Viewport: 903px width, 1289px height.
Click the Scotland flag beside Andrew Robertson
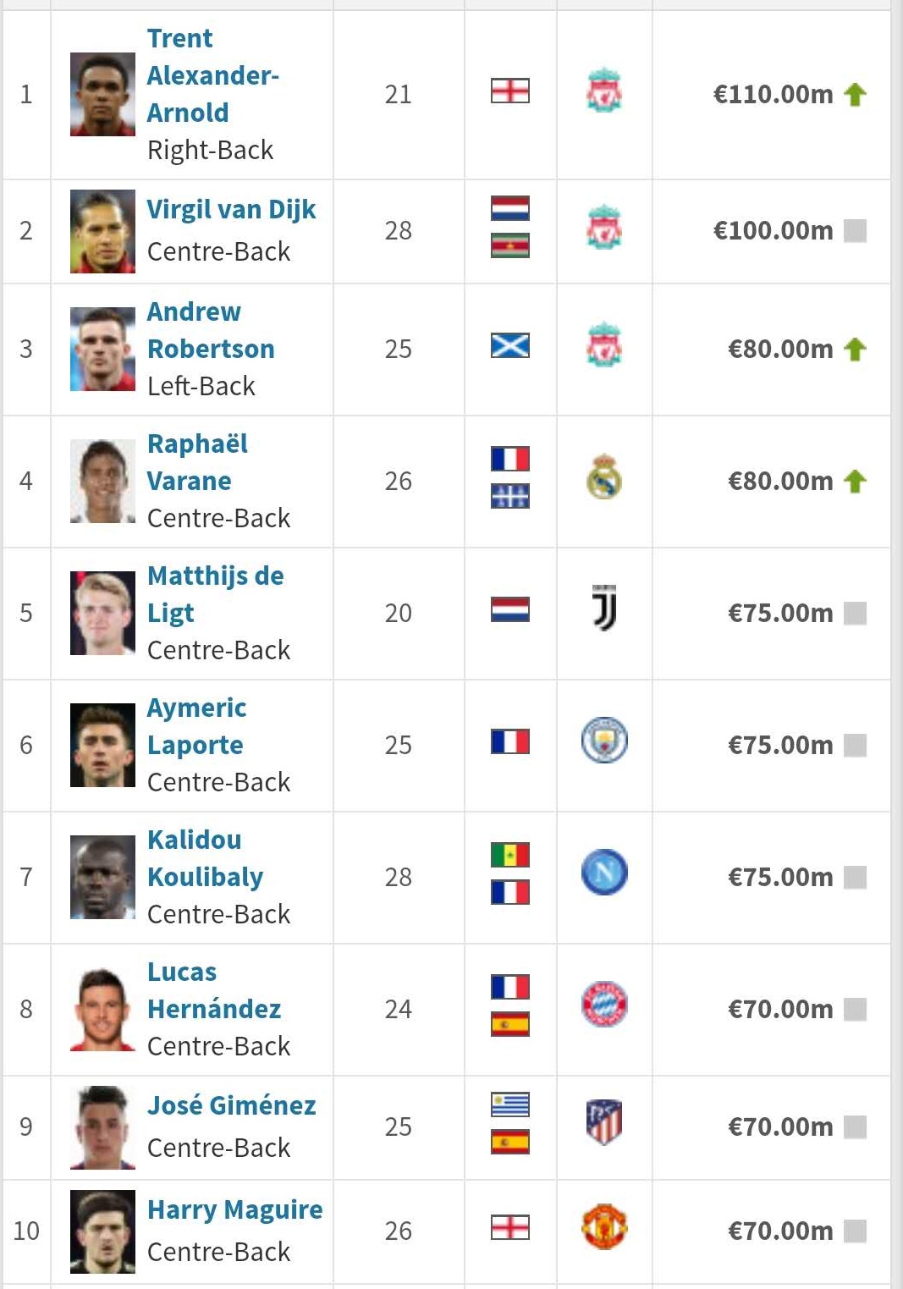point(509,345)
